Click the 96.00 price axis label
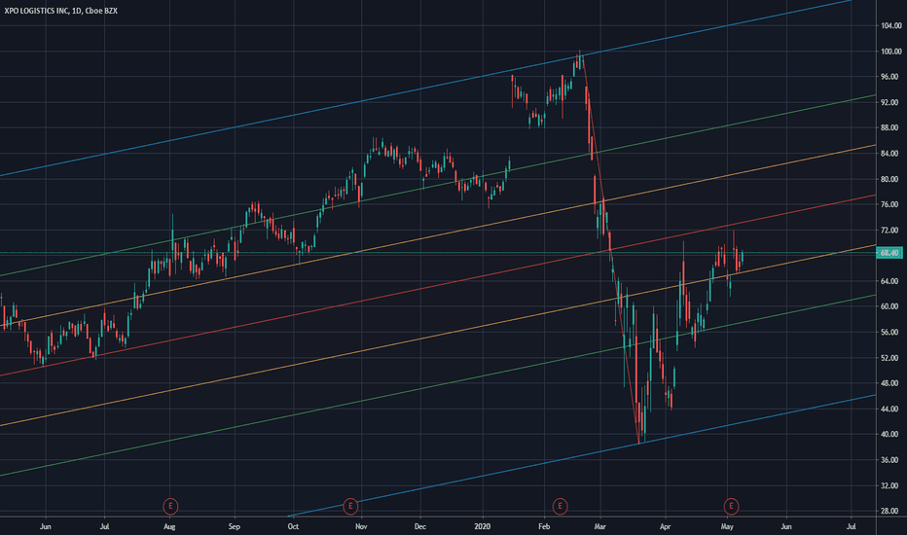 [x=890, y=77]
